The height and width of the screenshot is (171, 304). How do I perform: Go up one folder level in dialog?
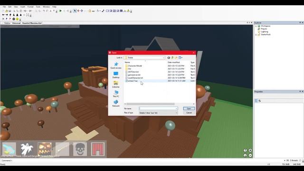(x=172, y=57)
